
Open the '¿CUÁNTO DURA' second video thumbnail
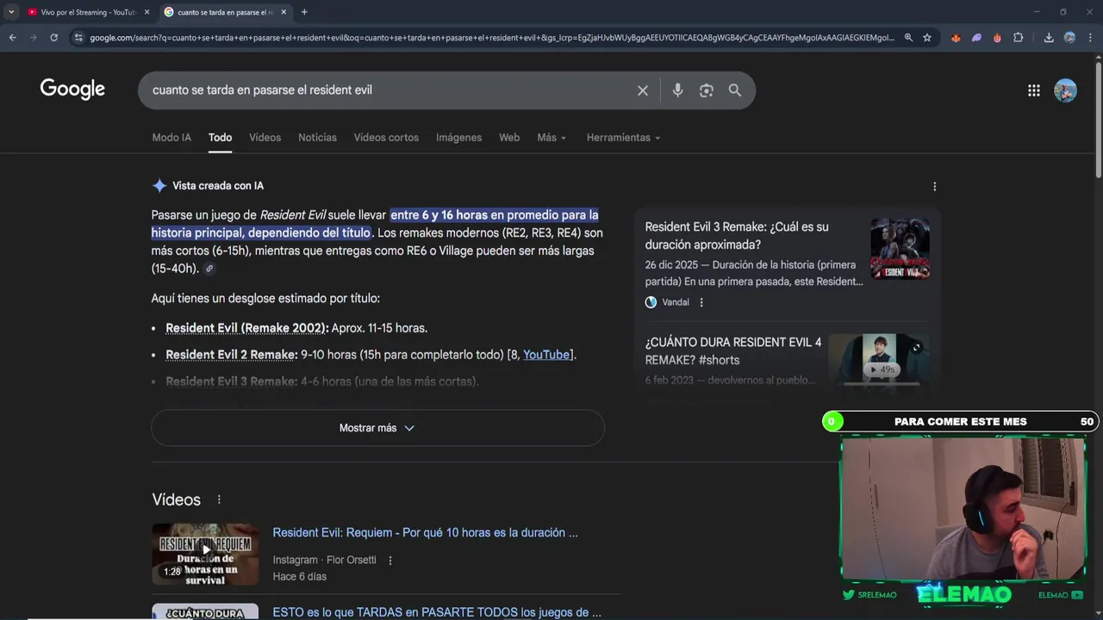[205, 611]
